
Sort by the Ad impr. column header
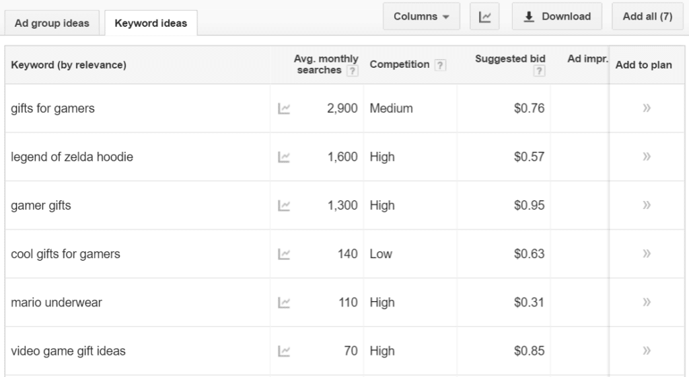[x=587, y=59]
